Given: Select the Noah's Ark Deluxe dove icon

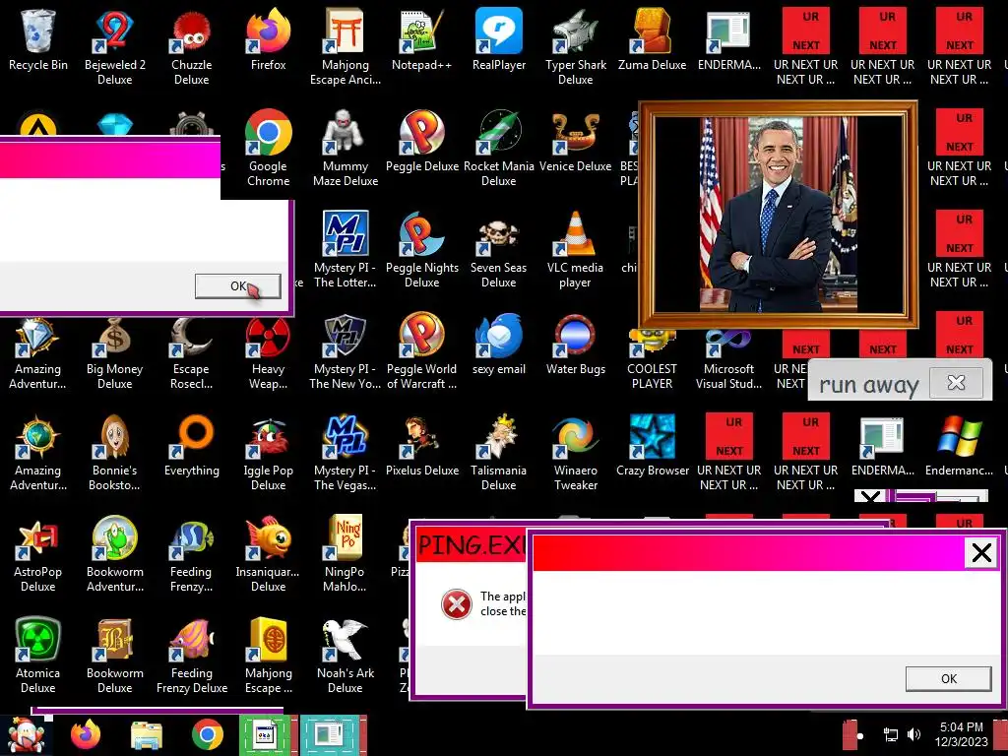Looking at the screenshot, I should tap(346, 657).
